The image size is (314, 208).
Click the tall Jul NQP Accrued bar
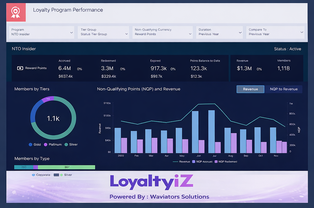tap(212, 131)
